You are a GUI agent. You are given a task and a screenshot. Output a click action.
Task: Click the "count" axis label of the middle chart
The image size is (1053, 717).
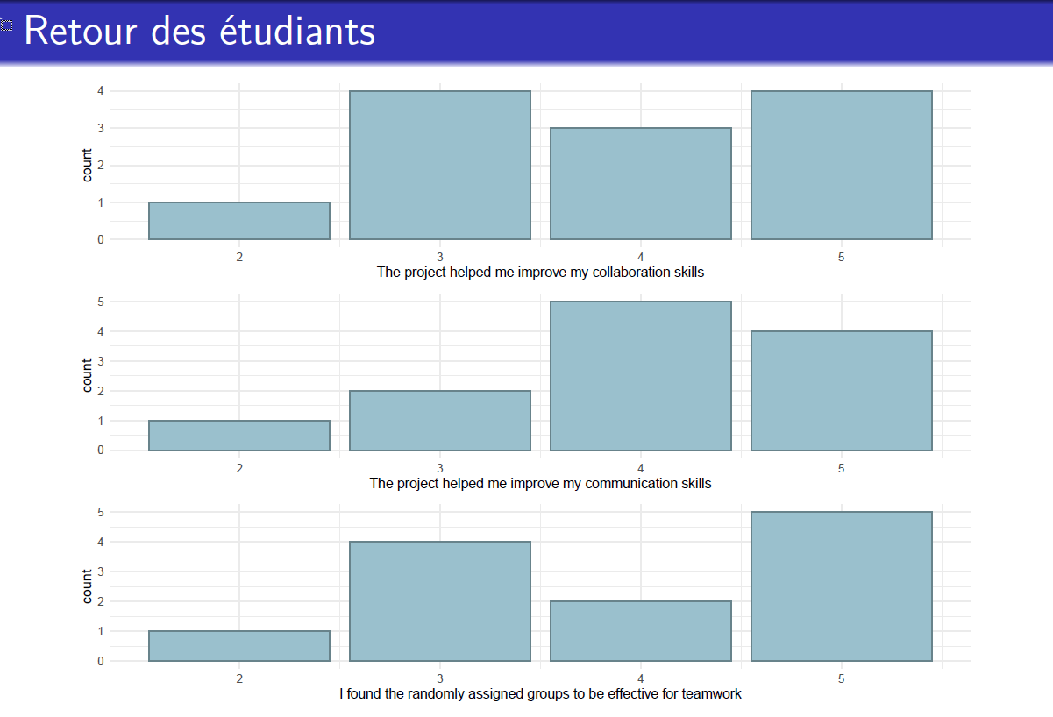(87, 376)
